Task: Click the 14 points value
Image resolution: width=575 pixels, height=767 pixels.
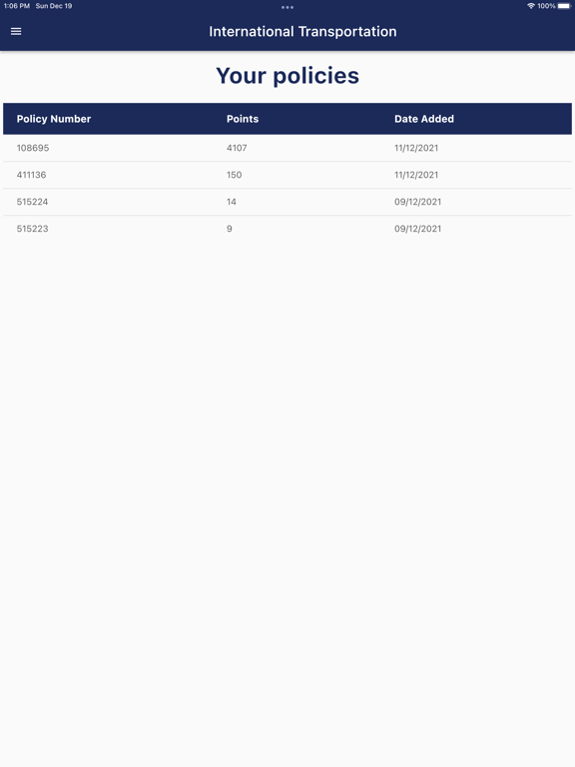Action: coord(232,202)
